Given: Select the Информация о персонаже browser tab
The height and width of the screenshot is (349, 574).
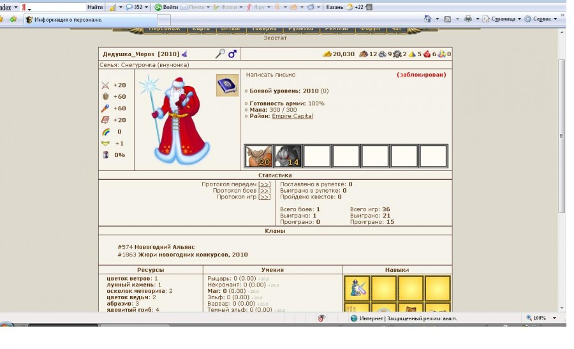Looking at the screenshot, I should click(x=91, y=20).
